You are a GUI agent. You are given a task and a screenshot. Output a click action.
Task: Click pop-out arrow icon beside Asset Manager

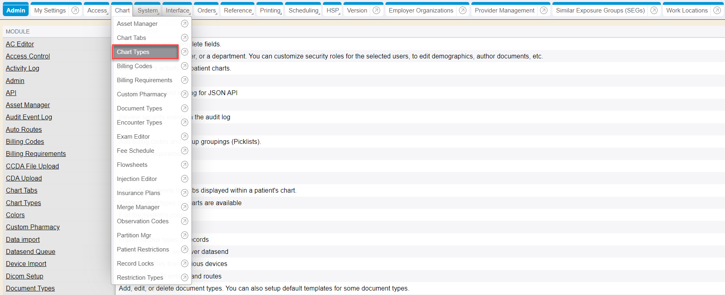tap(184, 24)
